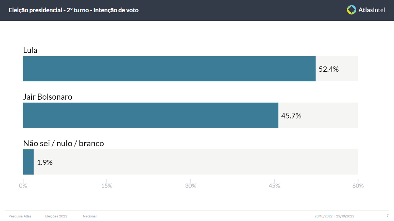Click the 45.7% value label
This screenshot has height=221, width=394.
point(291,116)
